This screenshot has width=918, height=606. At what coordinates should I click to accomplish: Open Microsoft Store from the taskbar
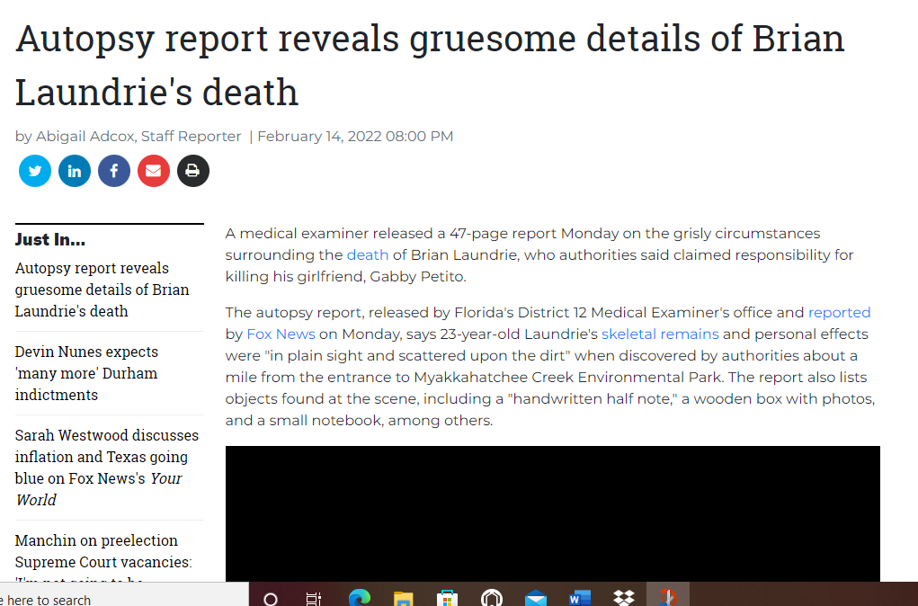447,598
